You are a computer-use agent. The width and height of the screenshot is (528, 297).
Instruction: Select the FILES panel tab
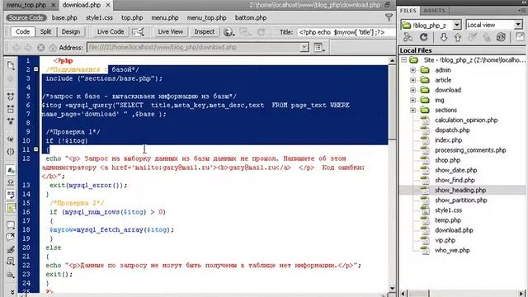pos(408,11)
